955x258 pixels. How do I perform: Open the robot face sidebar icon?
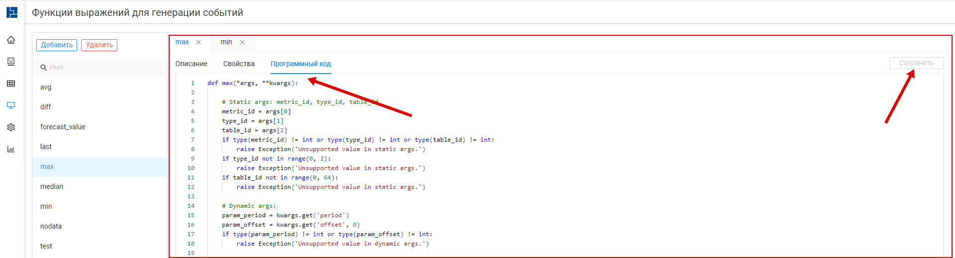(x=11, y=62)
